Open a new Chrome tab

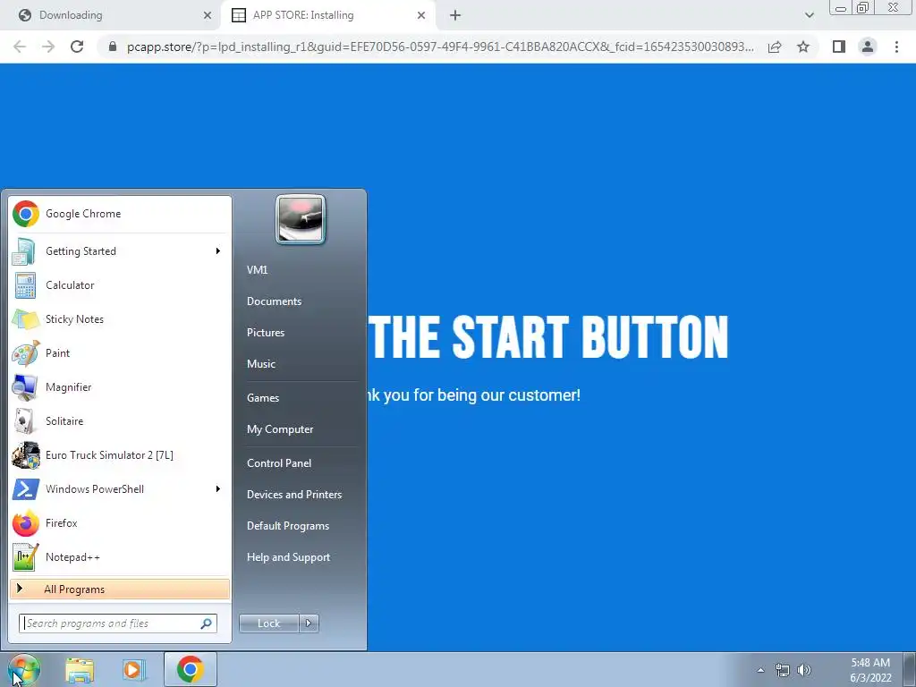455,16
